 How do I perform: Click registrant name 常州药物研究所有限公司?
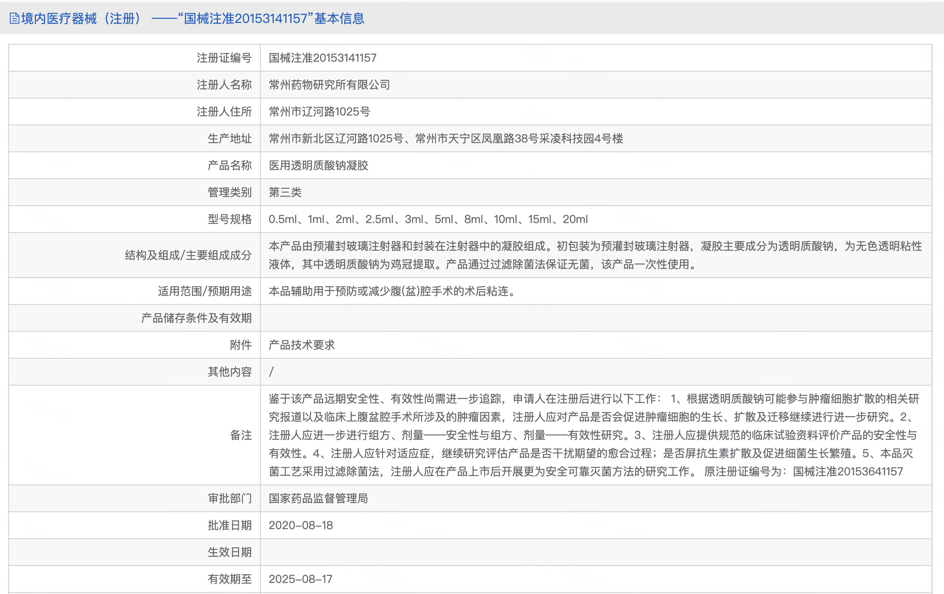click(329, 85)
